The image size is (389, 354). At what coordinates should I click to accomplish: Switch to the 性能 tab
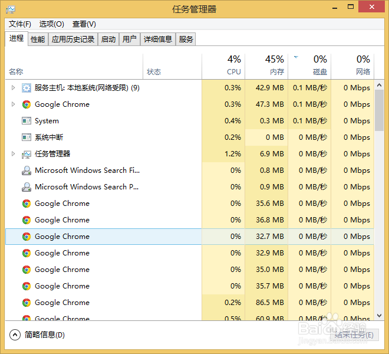pyautogui.click(x=38, y=40)
